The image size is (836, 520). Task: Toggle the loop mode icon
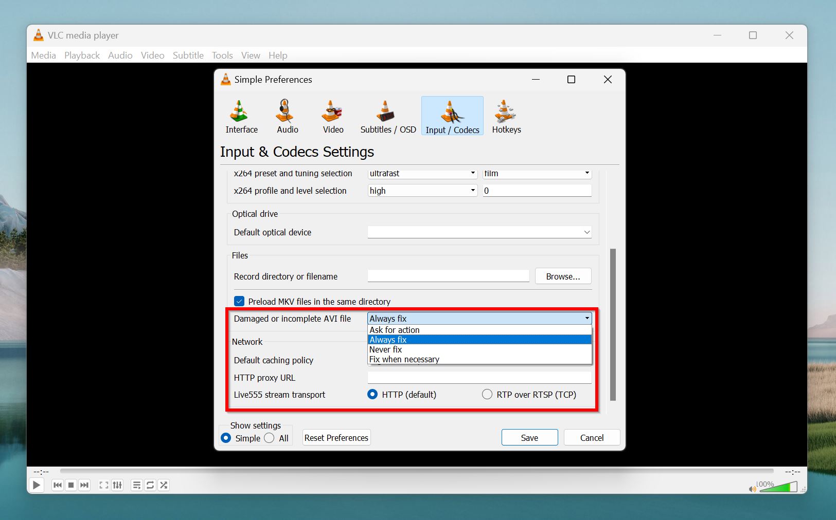click(x=150, y=485)
